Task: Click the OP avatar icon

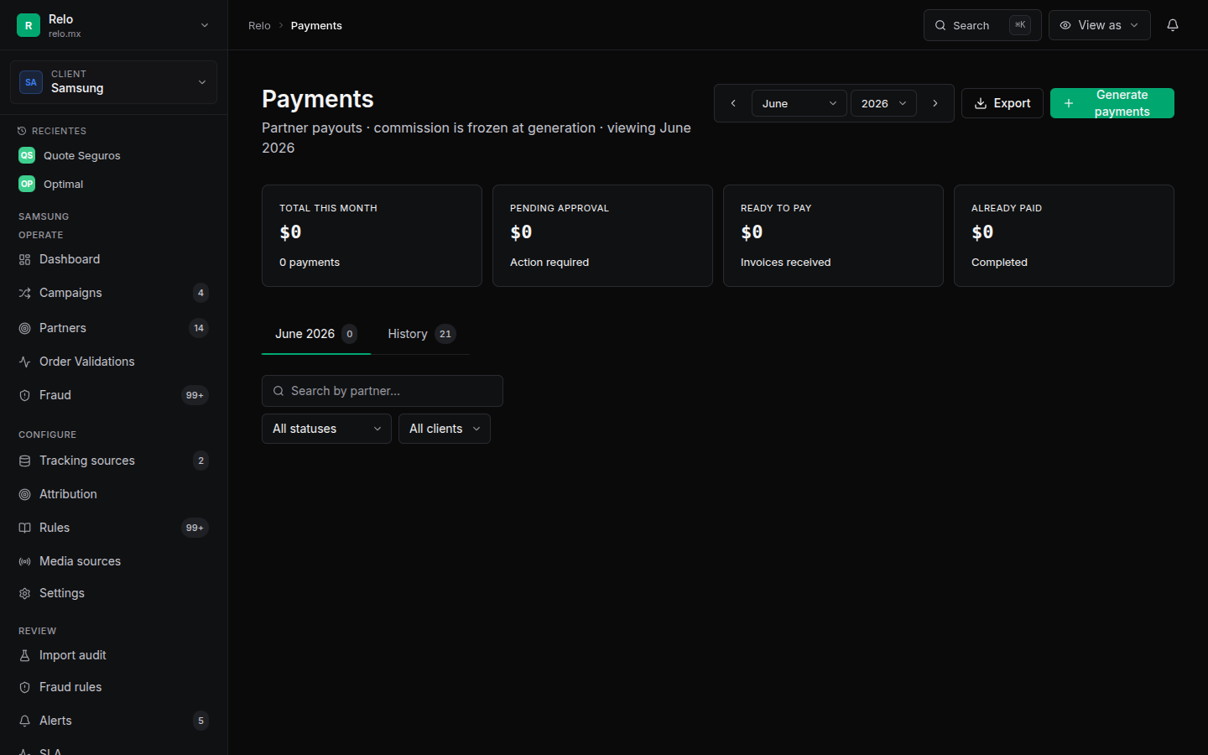Action: pos(27,184)
